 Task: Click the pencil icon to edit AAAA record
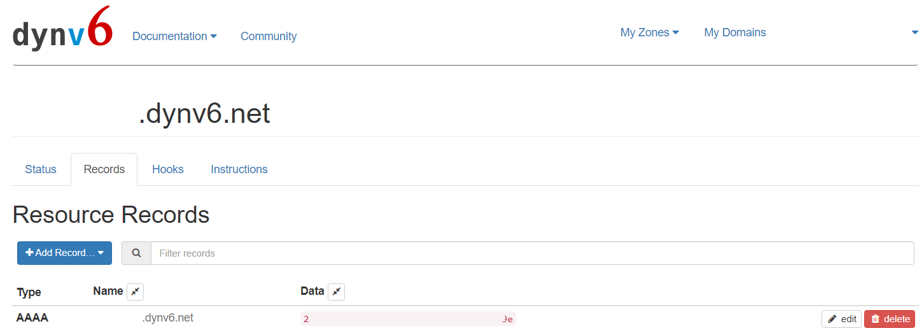[832, 319]
